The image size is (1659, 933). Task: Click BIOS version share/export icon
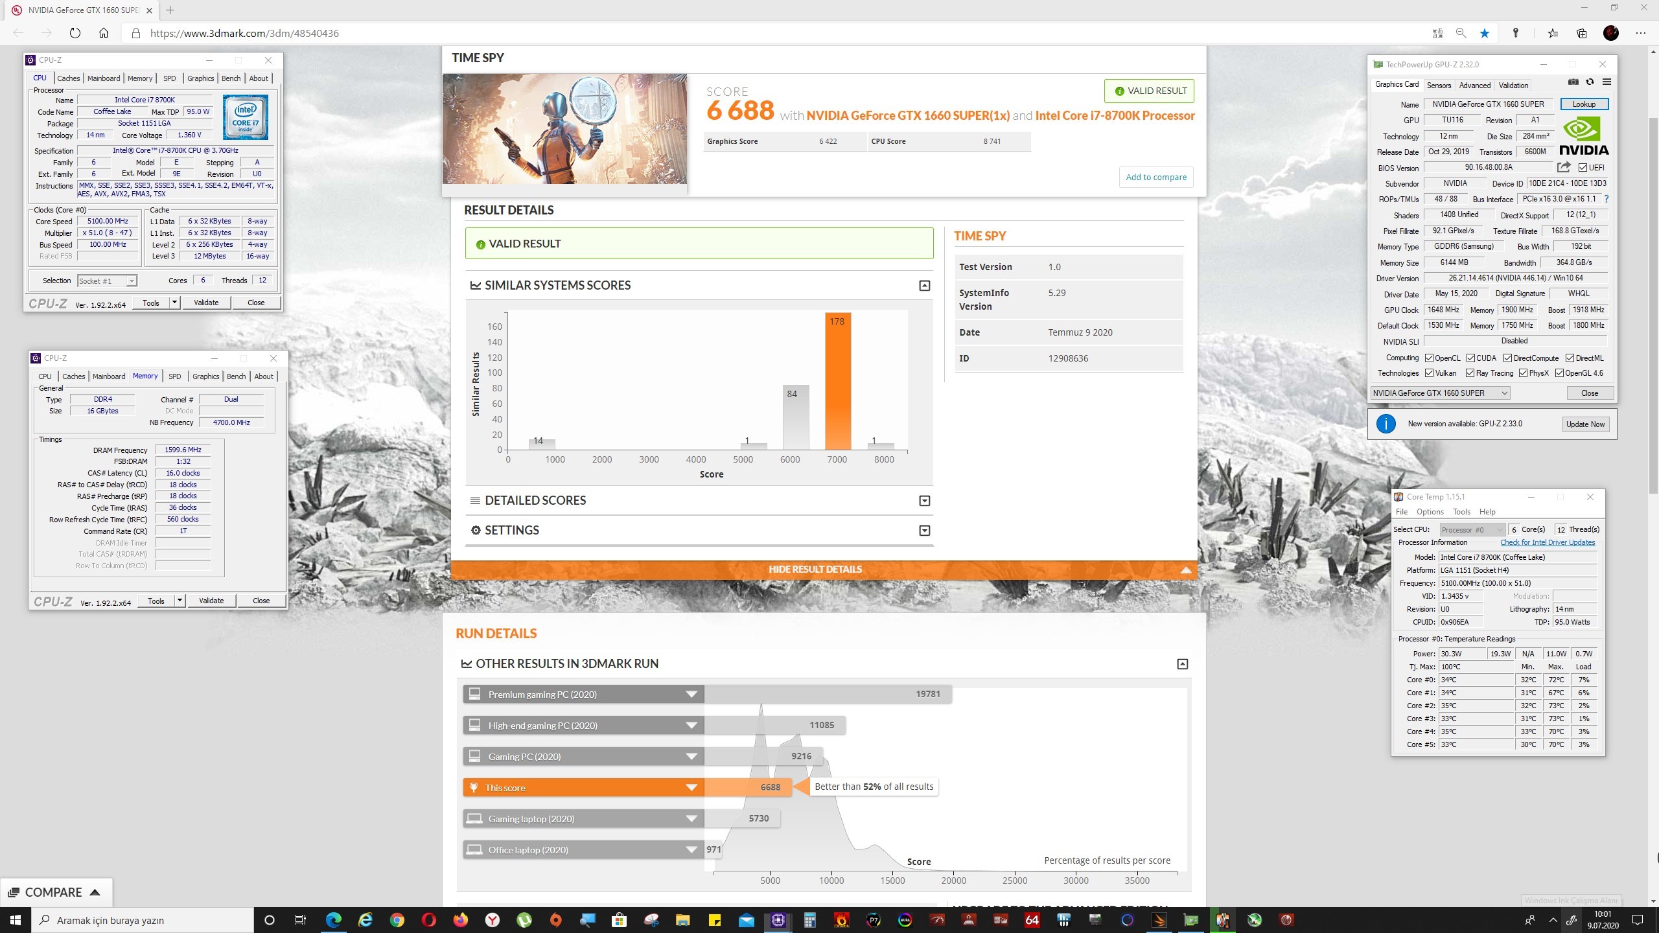pyautogui.click(x=1564, y=167)
